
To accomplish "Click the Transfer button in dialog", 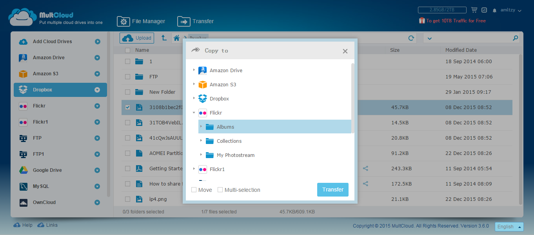I will tap(333, 189).
